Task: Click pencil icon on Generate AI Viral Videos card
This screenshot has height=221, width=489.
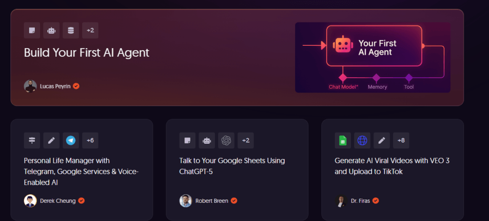Action: tap(382, 141)
